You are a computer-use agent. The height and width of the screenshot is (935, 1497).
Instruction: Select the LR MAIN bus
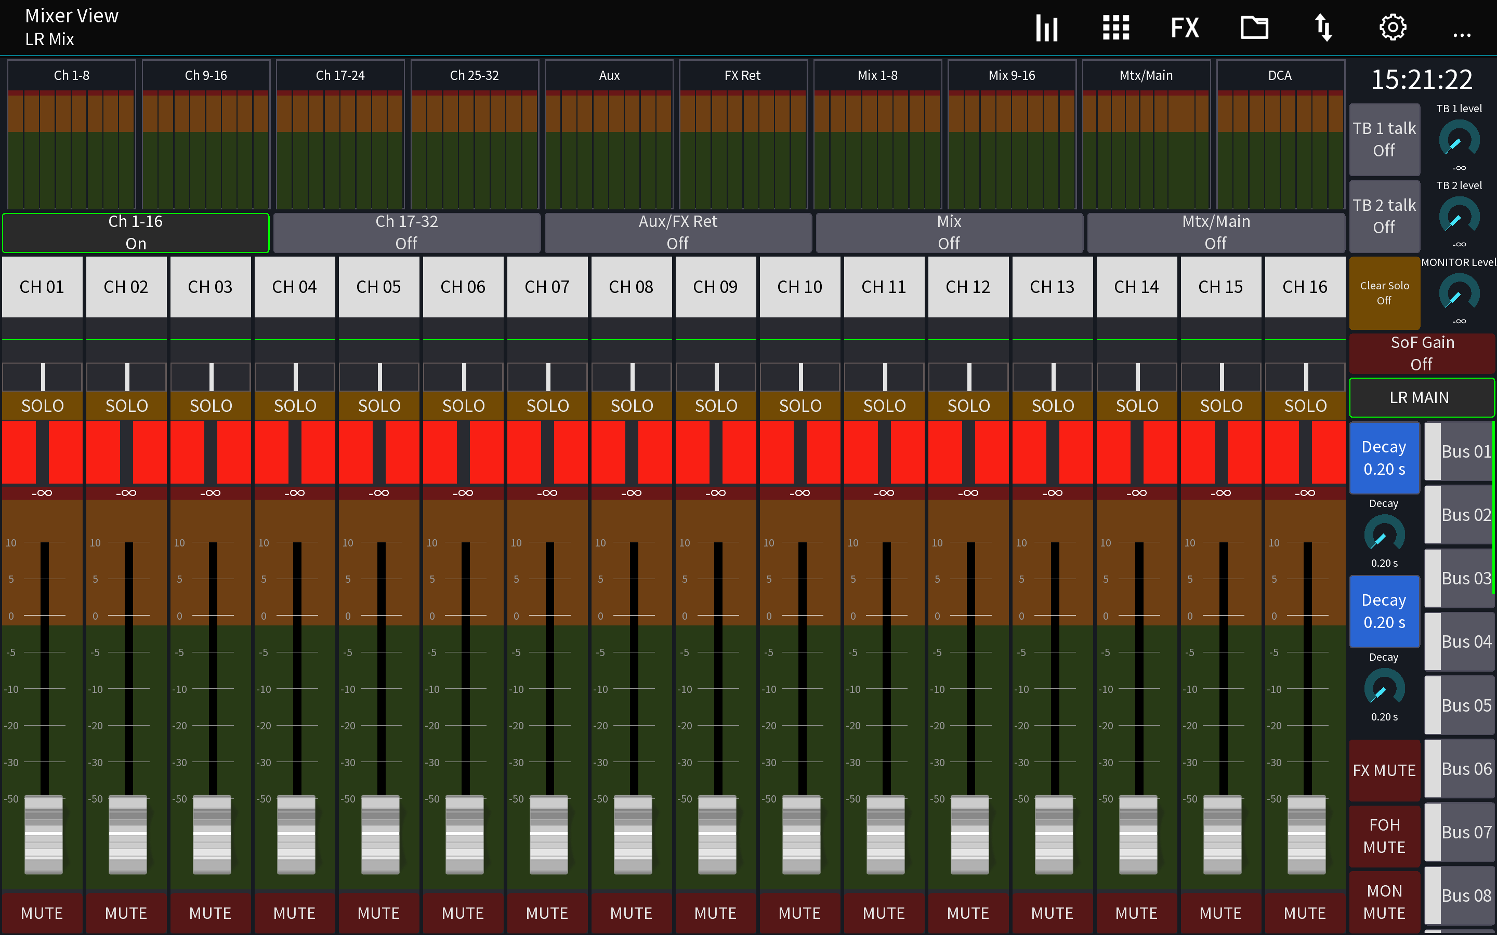(x=1422, y=397)
